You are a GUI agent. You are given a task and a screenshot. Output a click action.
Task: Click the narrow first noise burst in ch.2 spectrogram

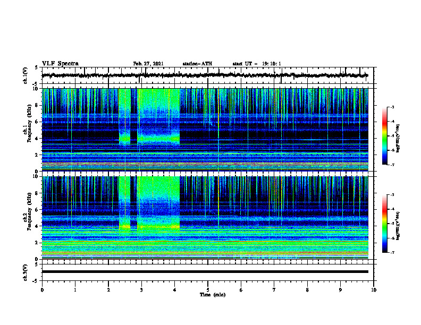[x=124, y=204]
